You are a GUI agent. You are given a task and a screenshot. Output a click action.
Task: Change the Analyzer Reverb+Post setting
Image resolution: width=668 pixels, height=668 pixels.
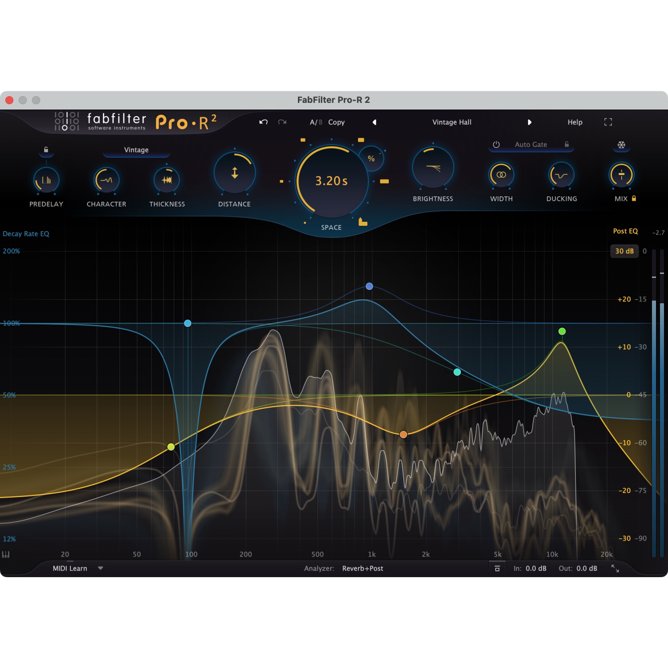363,568
